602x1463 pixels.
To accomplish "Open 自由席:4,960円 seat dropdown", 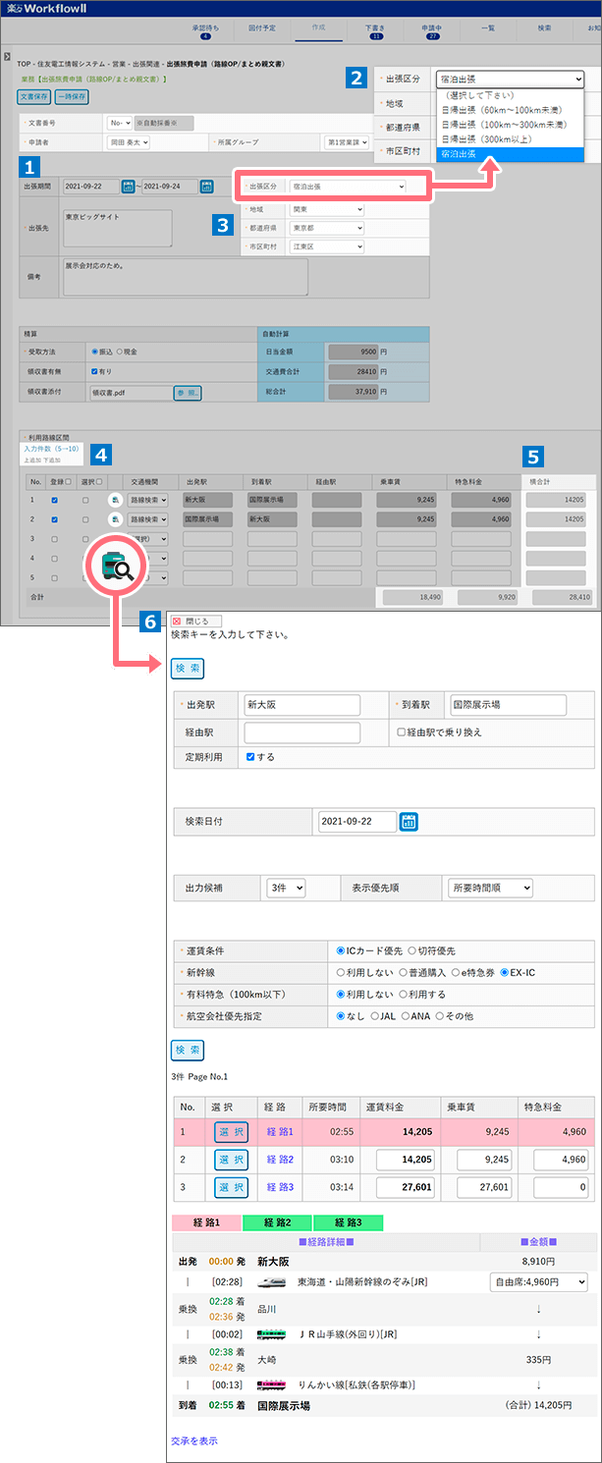I will click(x=538, y=1281).
